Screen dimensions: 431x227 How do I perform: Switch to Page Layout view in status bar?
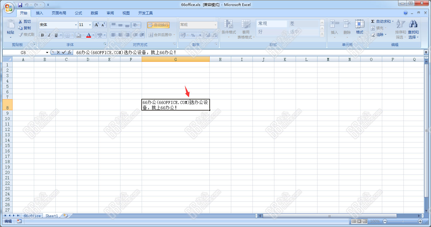[359, 221]
